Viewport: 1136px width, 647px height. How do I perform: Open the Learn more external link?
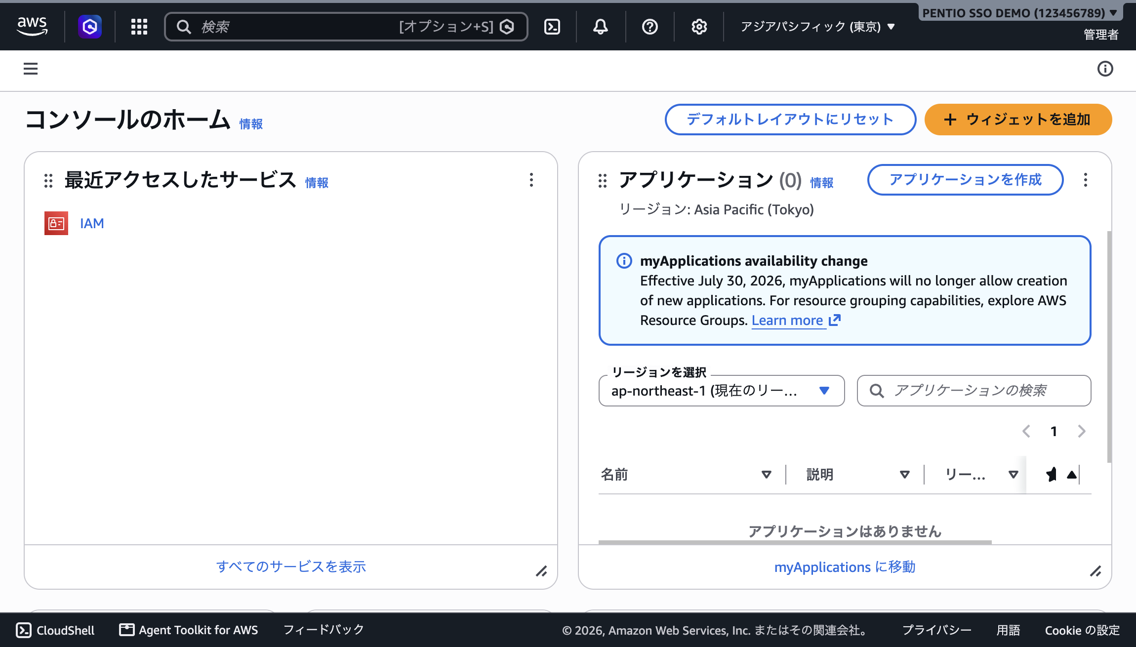[x=796, y=321]
